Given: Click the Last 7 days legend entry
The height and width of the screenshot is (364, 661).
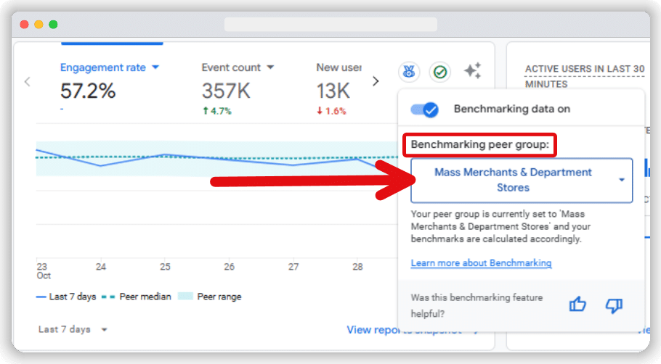Looking at the screenshot, I should pyautogui.click(x=66, y=297).
